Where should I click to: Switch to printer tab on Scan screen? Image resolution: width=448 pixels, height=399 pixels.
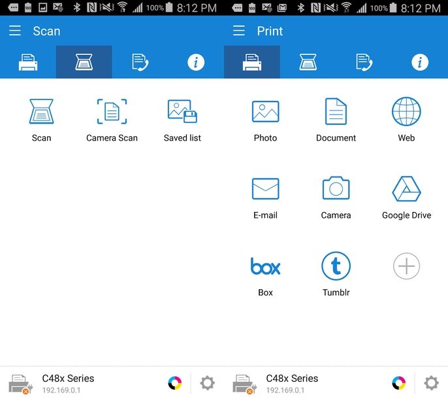pos(28,62)
